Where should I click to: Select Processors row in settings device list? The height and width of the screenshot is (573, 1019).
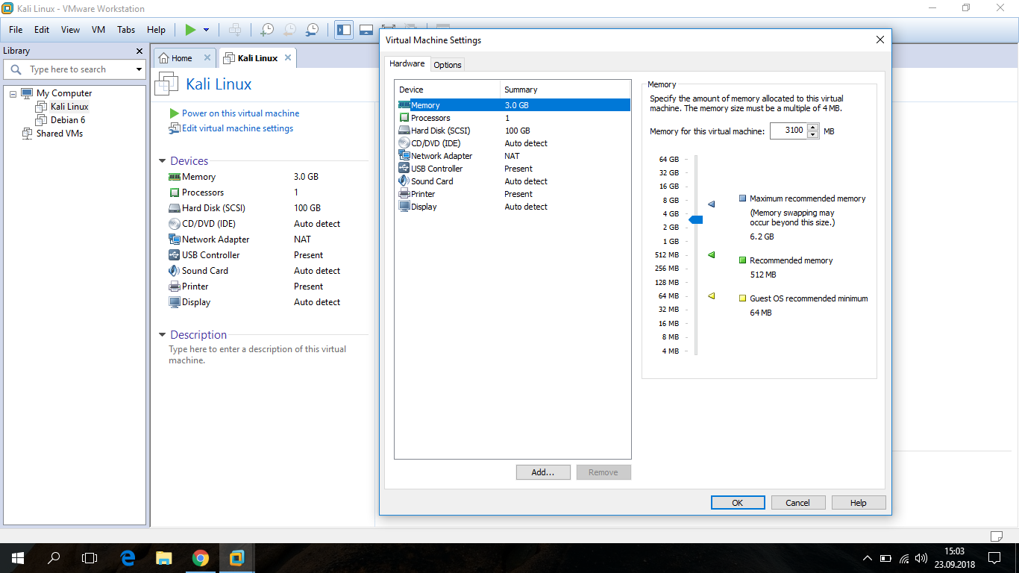pyautogui.click(x=512, y=118)
